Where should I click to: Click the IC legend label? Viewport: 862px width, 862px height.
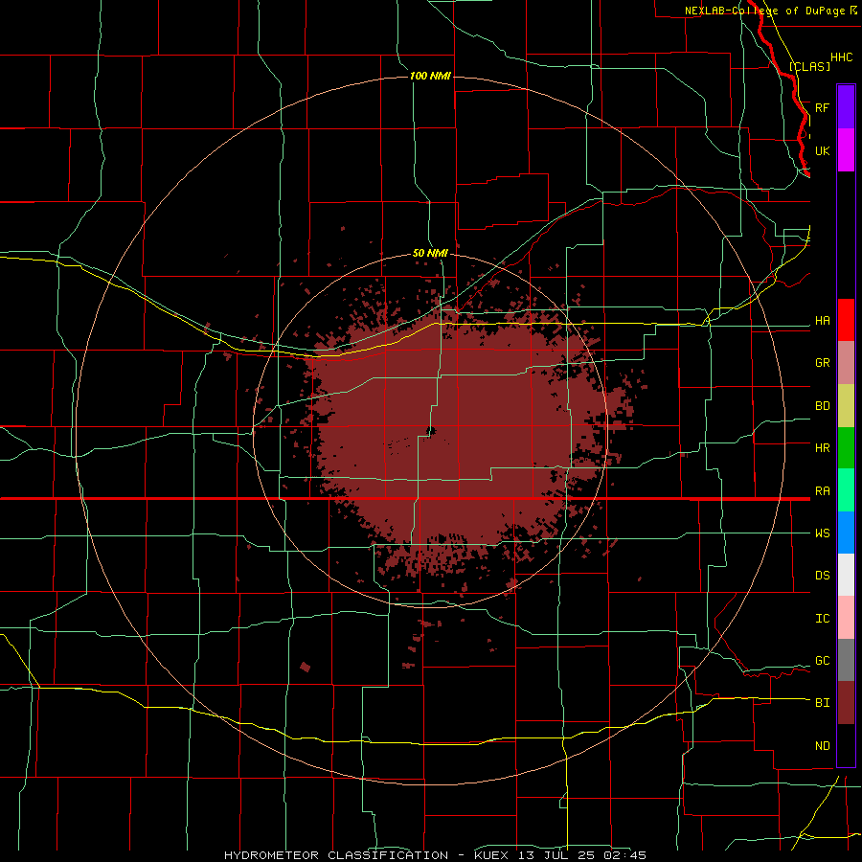click(x=822, y=619)
